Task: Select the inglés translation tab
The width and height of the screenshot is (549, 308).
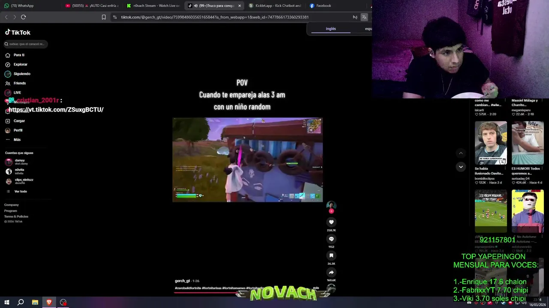Action: pyautogui.click(x=331, y=29)
